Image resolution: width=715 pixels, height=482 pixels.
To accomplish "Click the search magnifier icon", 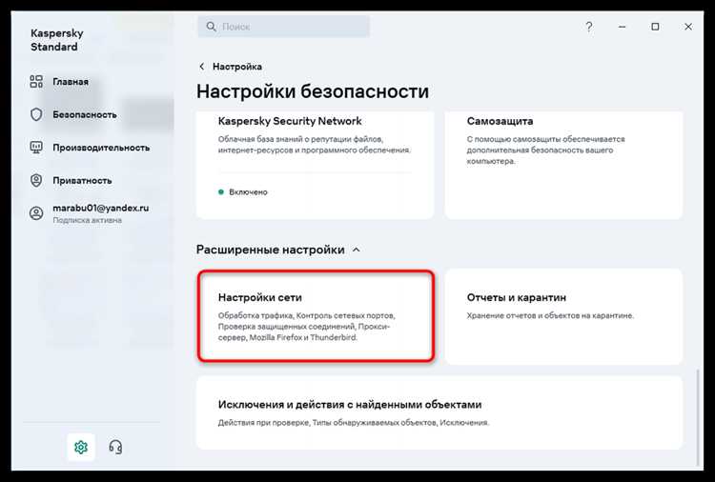I will [x=211, y=27].
